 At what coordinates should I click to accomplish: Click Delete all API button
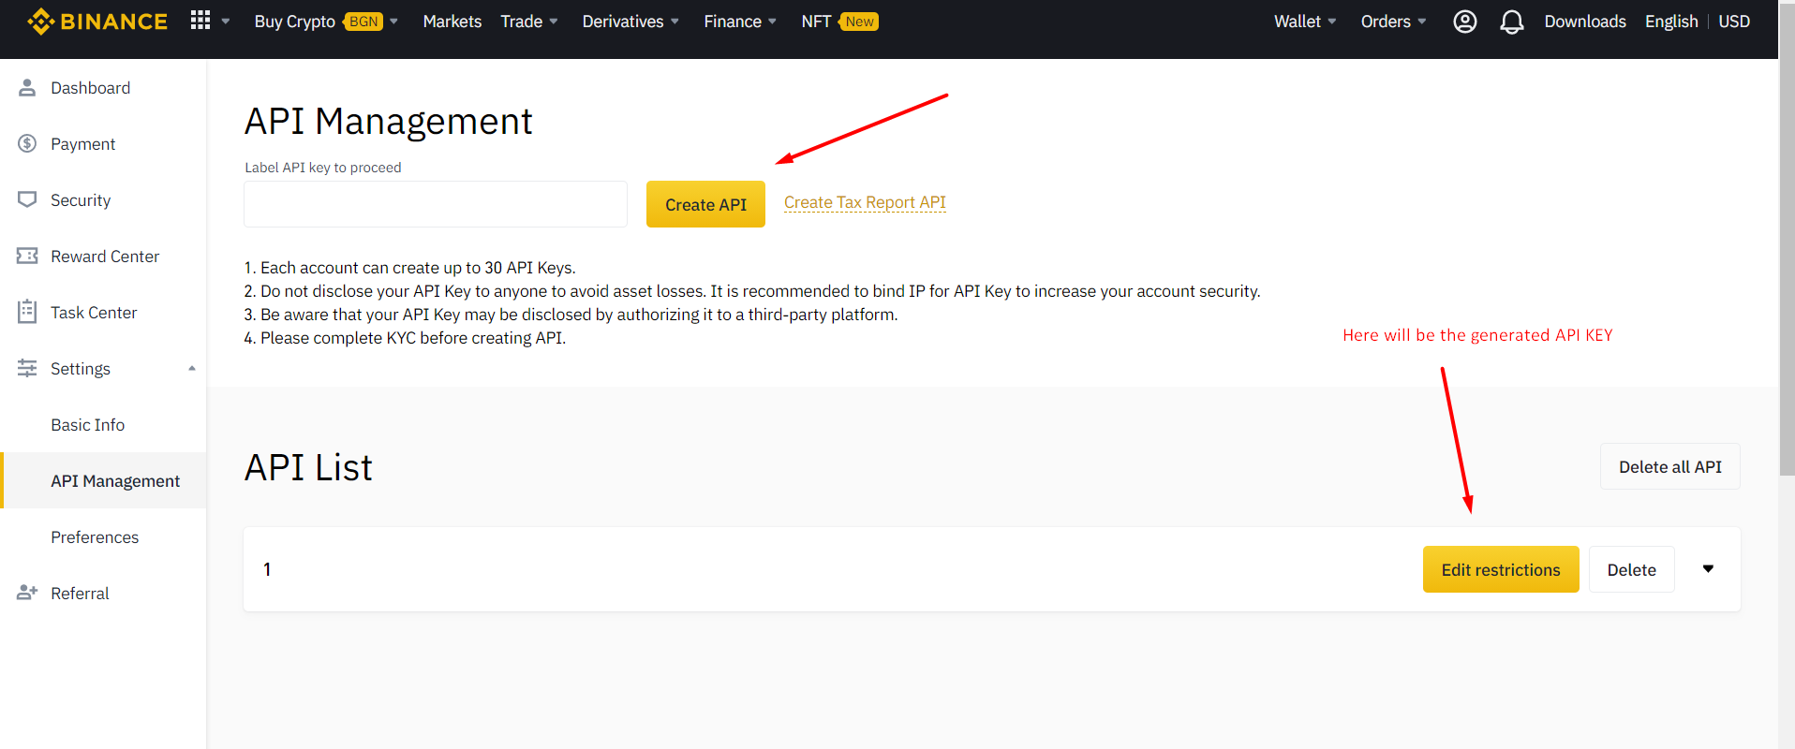click(1669, 466)
